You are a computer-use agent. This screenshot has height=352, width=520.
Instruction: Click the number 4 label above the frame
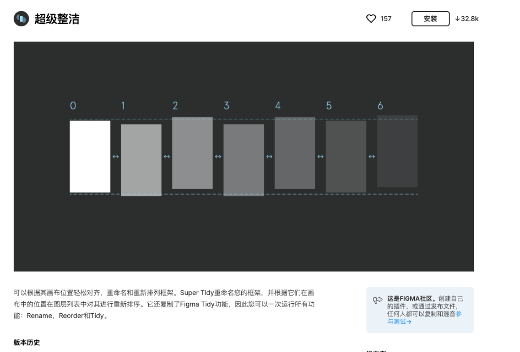point(277,106)
